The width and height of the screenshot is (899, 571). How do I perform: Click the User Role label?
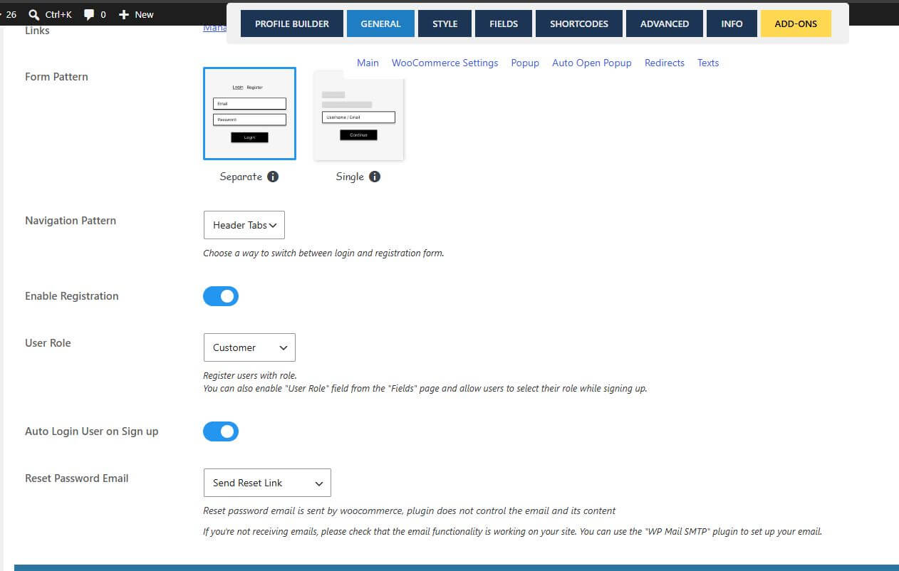[48, 343]
